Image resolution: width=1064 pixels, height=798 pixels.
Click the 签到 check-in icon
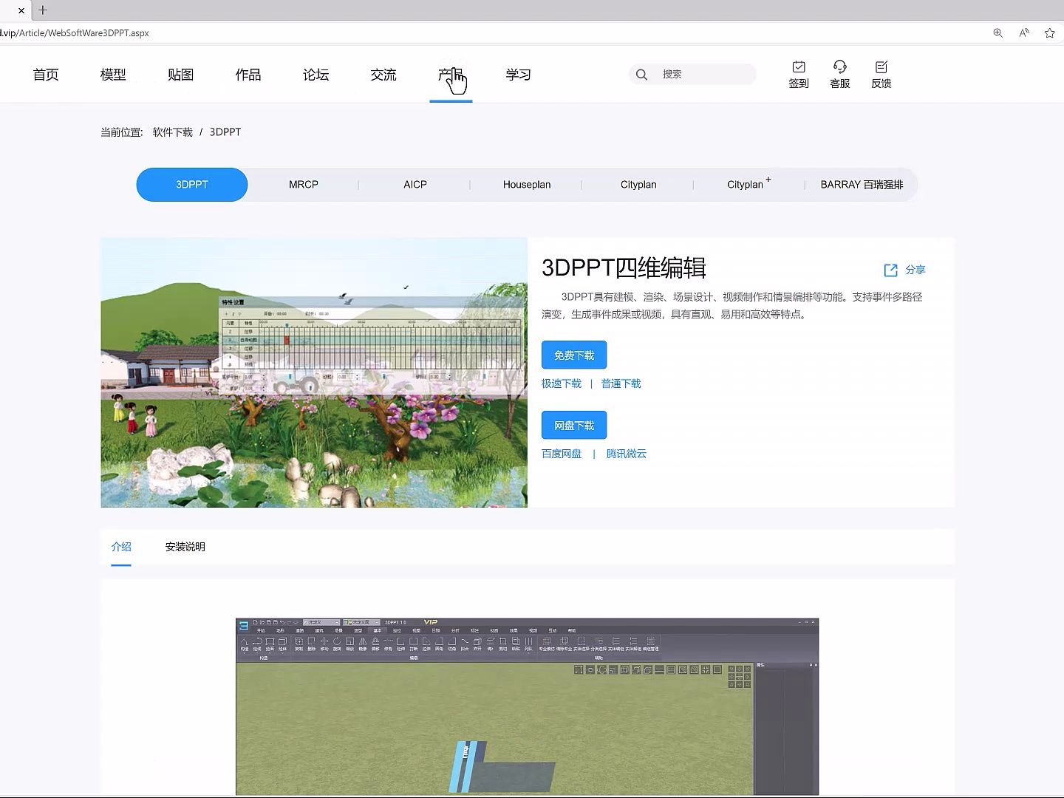click(799, 75)
